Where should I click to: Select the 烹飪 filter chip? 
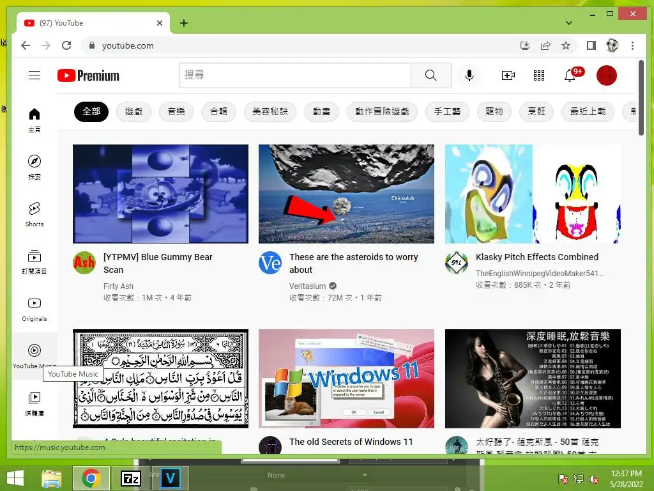[536, 111]
